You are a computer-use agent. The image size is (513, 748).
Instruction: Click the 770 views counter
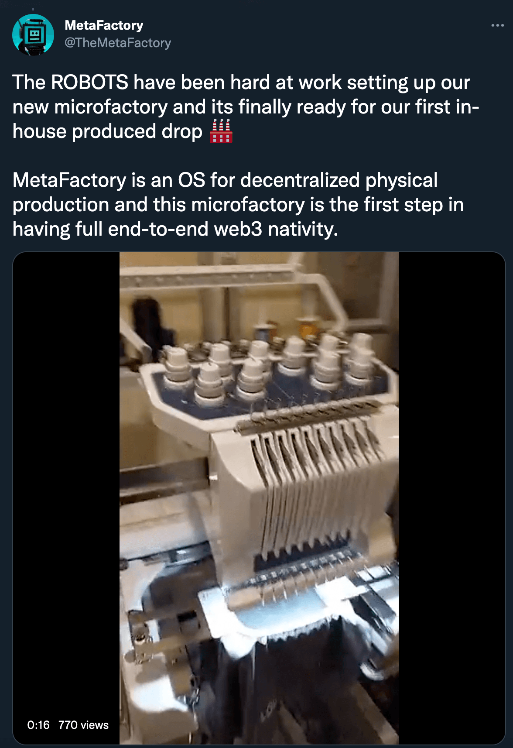pyautogui.click(x=83, y=725)
